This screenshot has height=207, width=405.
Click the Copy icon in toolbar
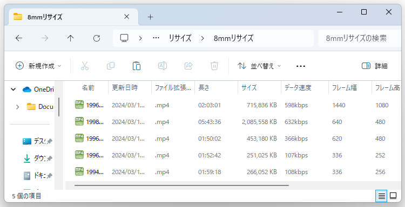pos(111,66)
